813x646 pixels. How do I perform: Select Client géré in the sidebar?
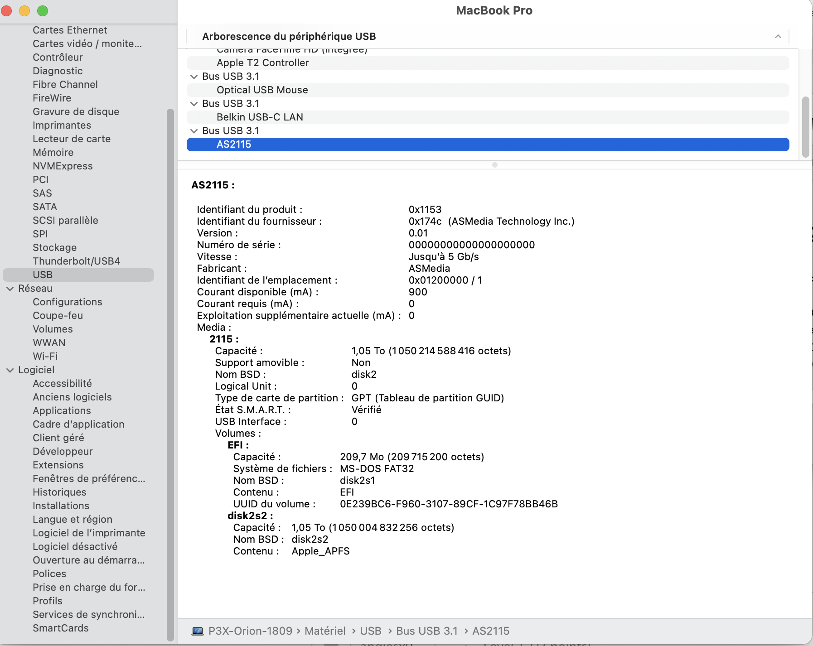point(58,438)
